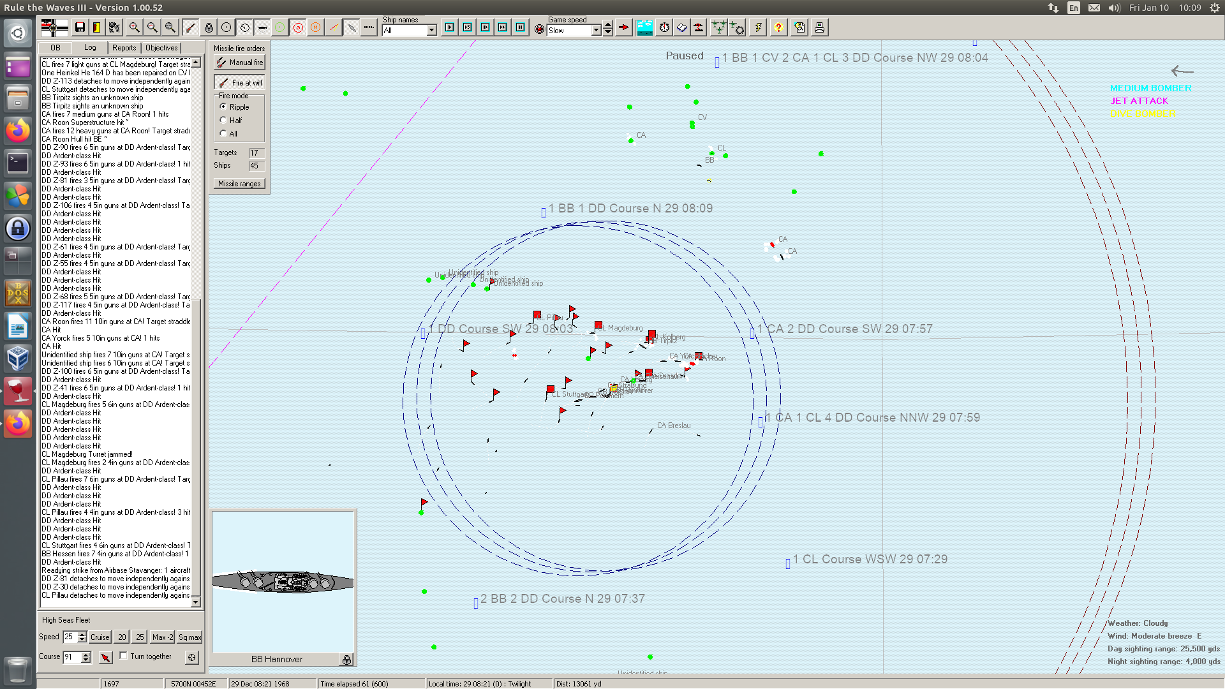This screenshot has width=1225, height=689.
Task: Set speed with the Cruise button
Action: (100, 637)
